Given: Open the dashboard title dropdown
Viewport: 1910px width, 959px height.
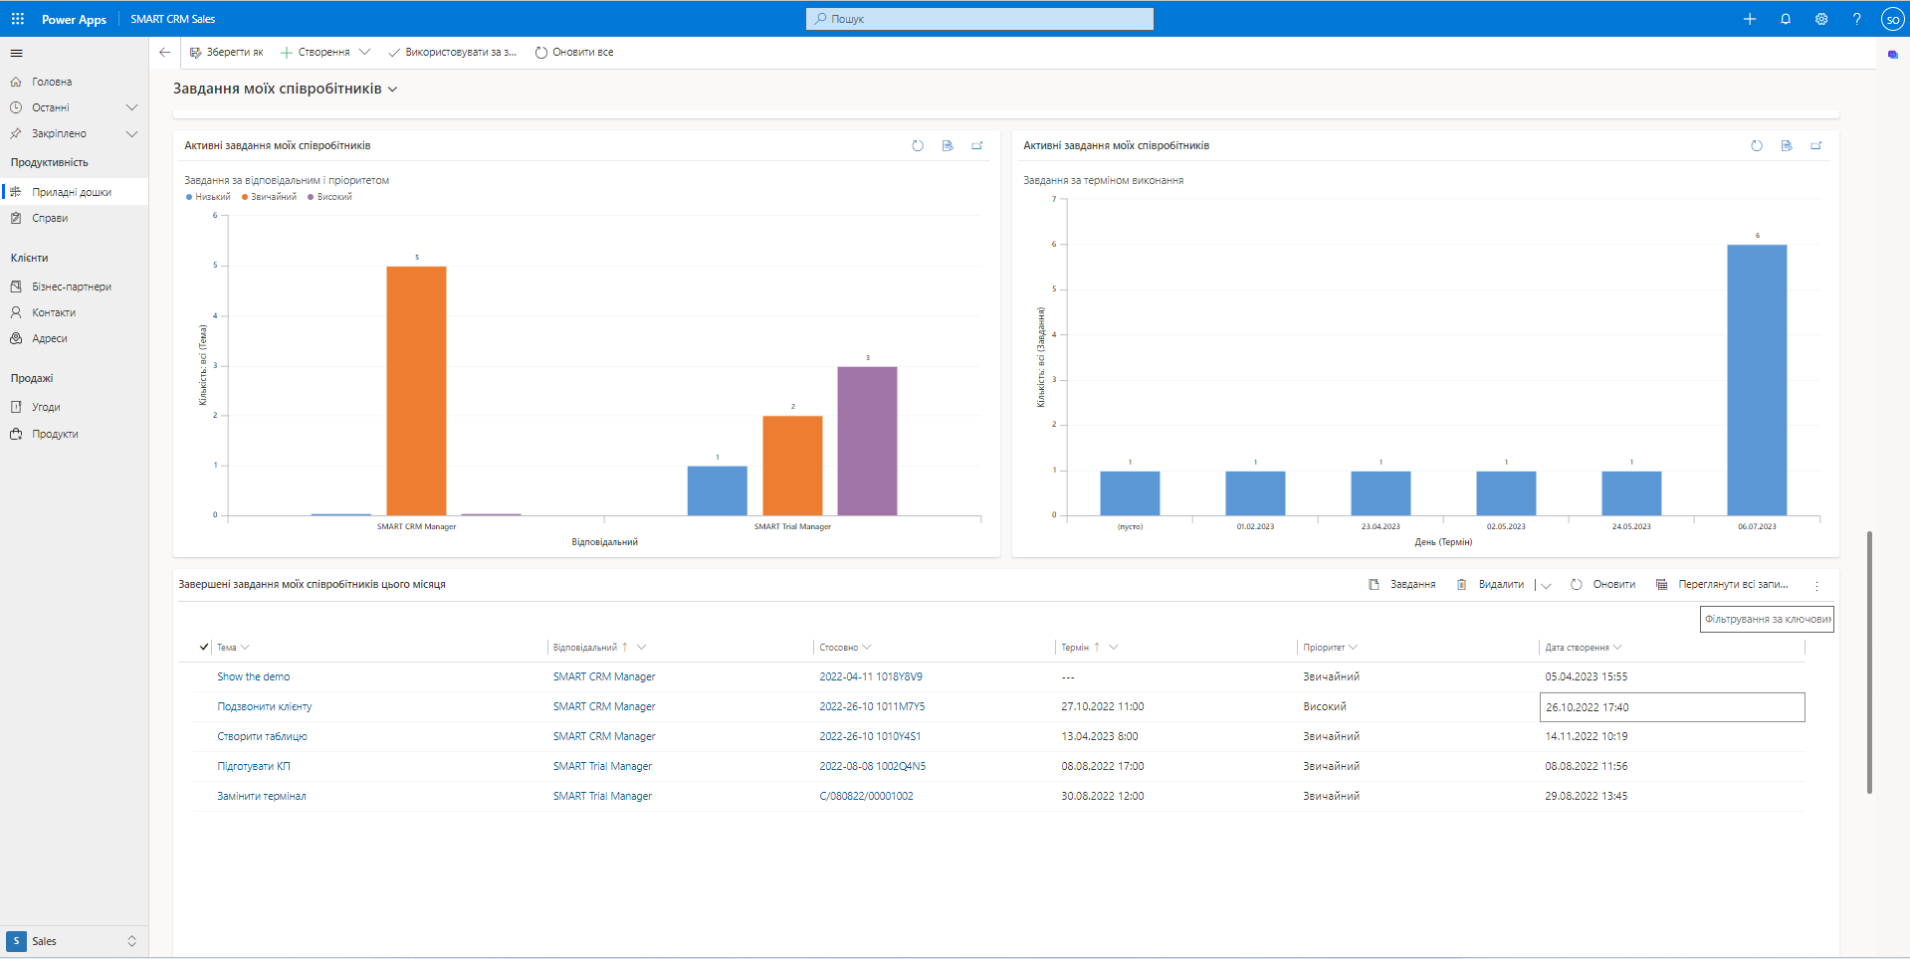Looking at the screenshot, I should pos(393,90).
